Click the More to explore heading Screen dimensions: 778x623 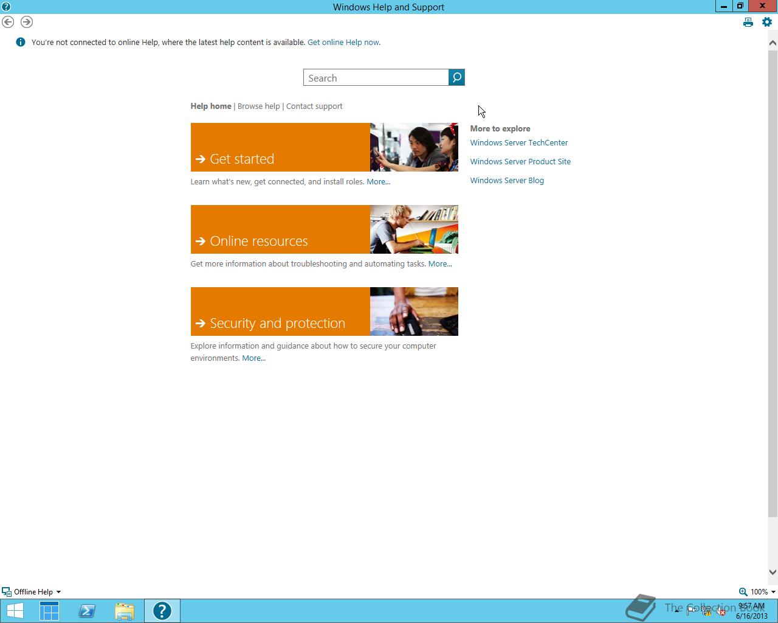[x=500, y=128]
